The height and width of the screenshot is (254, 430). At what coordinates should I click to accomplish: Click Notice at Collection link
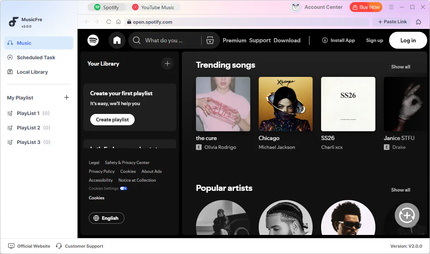point(137,180)
